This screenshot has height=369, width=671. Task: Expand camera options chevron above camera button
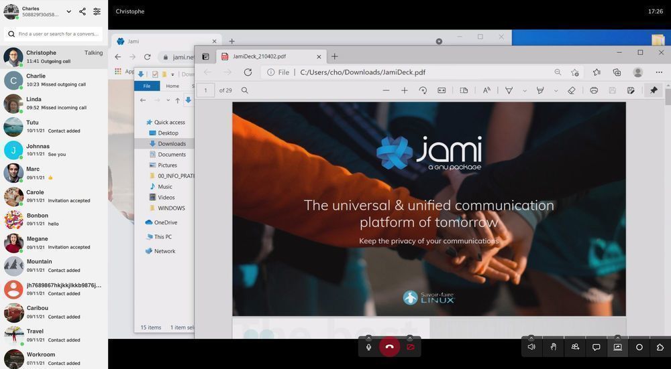(410, 338)
